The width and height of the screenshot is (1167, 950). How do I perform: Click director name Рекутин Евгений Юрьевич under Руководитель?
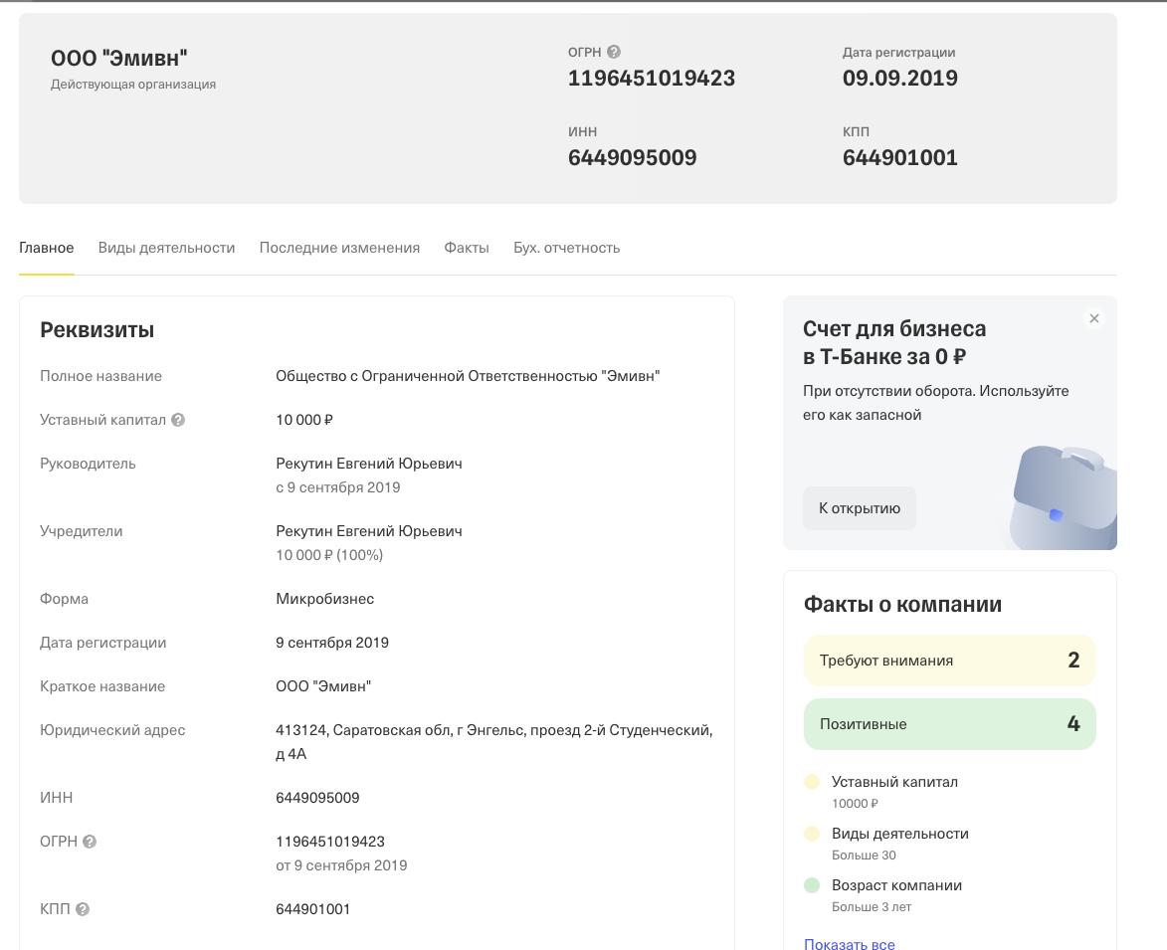click(369, 464)
